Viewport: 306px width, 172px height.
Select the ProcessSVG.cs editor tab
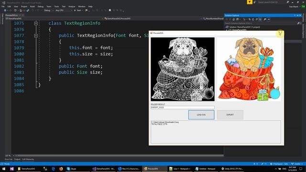pyautogui.click(x=11, y=15)
